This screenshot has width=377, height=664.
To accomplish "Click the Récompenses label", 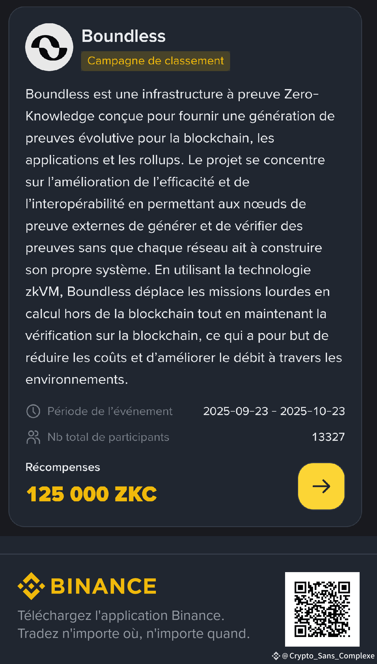I will coord(63,467).
